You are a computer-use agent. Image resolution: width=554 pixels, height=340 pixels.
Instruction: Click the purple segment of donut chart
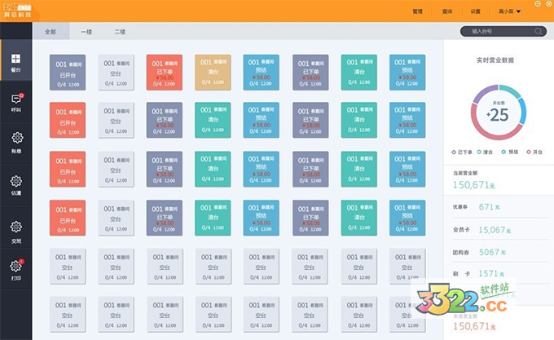pyautogui.click(x=482, y=91)
